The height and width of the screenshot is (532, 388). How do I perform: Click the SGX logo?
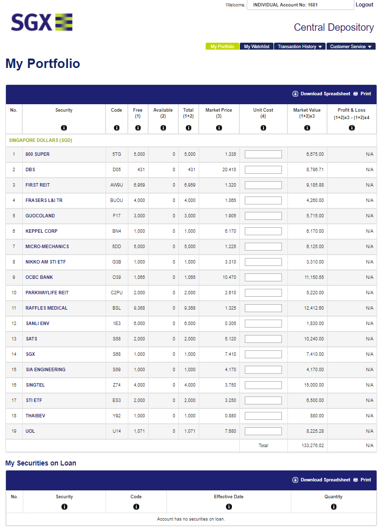(42, 22)
